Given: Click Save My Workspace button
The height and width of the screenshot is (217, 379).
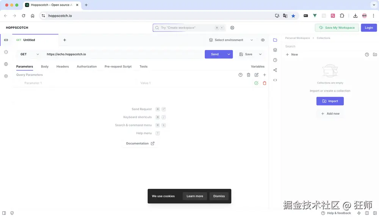Looking at the screenshot, I should 337,28.
